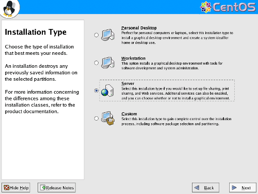
Task: Select the Personal Desktop radio button
Action: pyautogui.click(x=96, y=35)
